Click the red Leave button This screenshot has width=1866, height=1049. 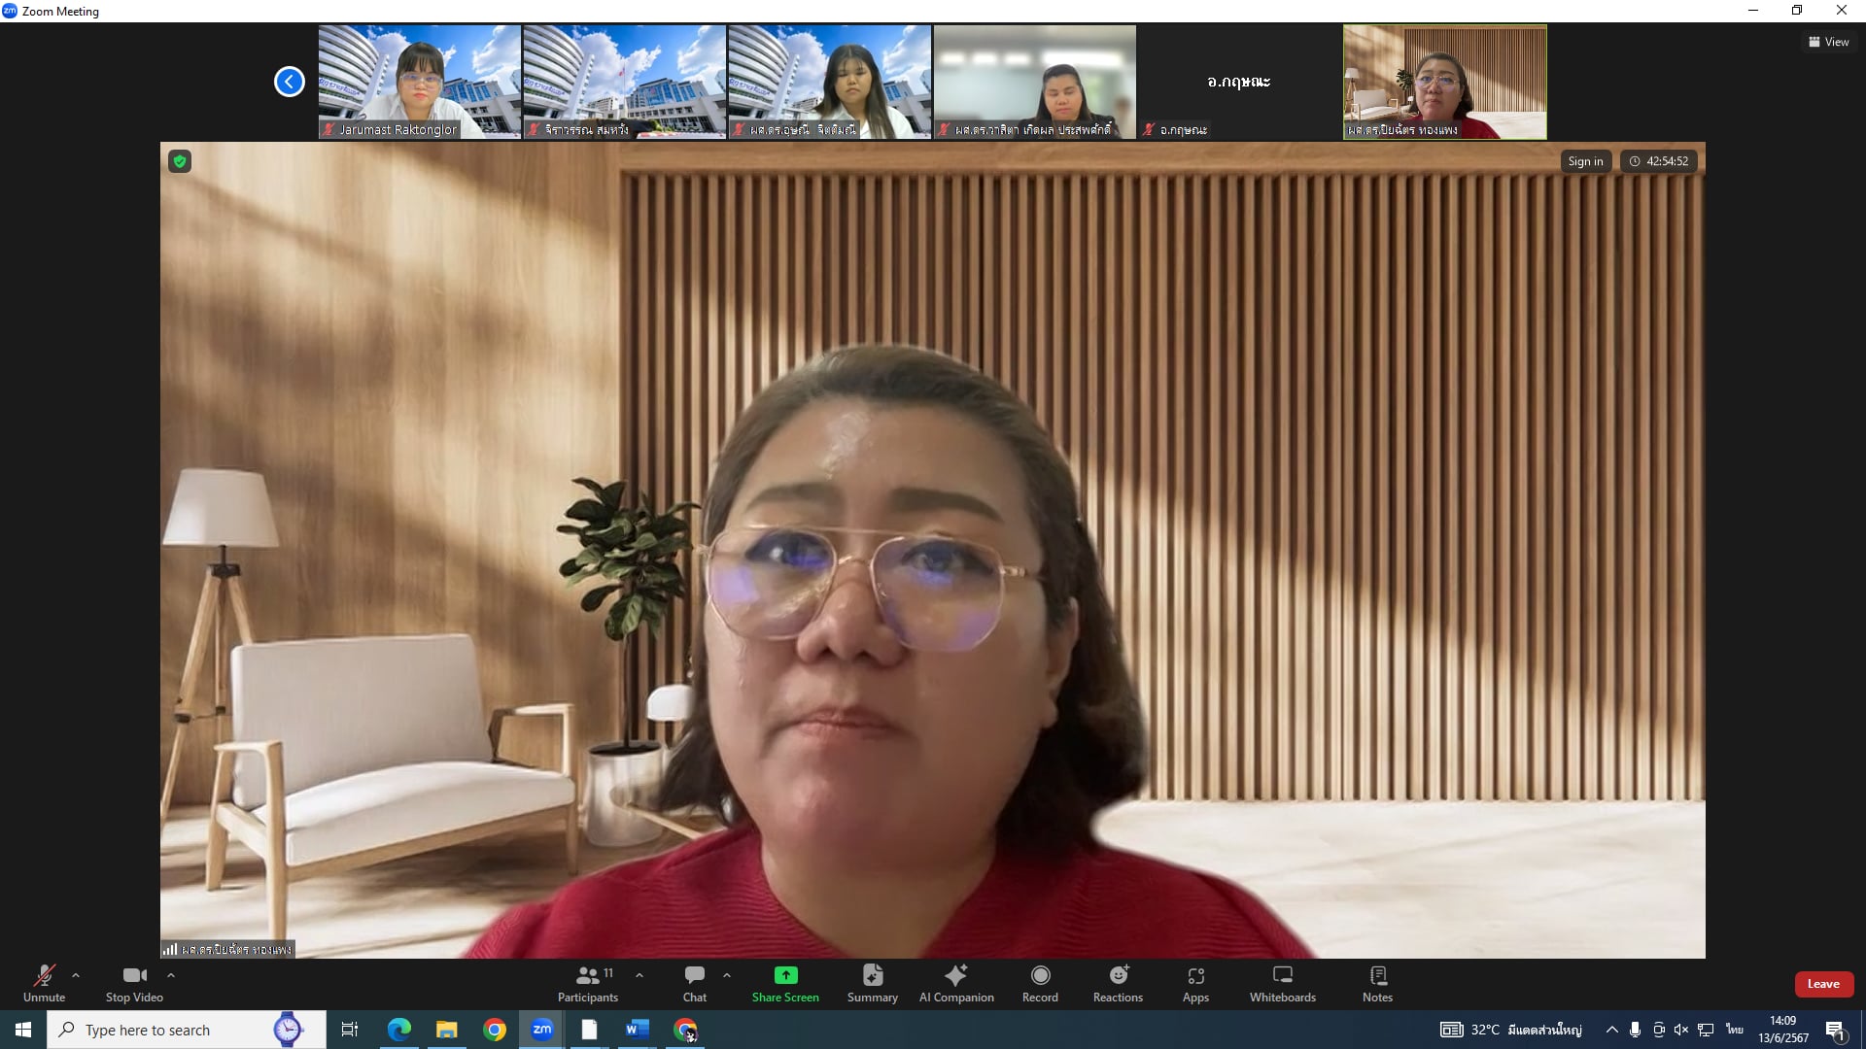(x=1823, y=984)
